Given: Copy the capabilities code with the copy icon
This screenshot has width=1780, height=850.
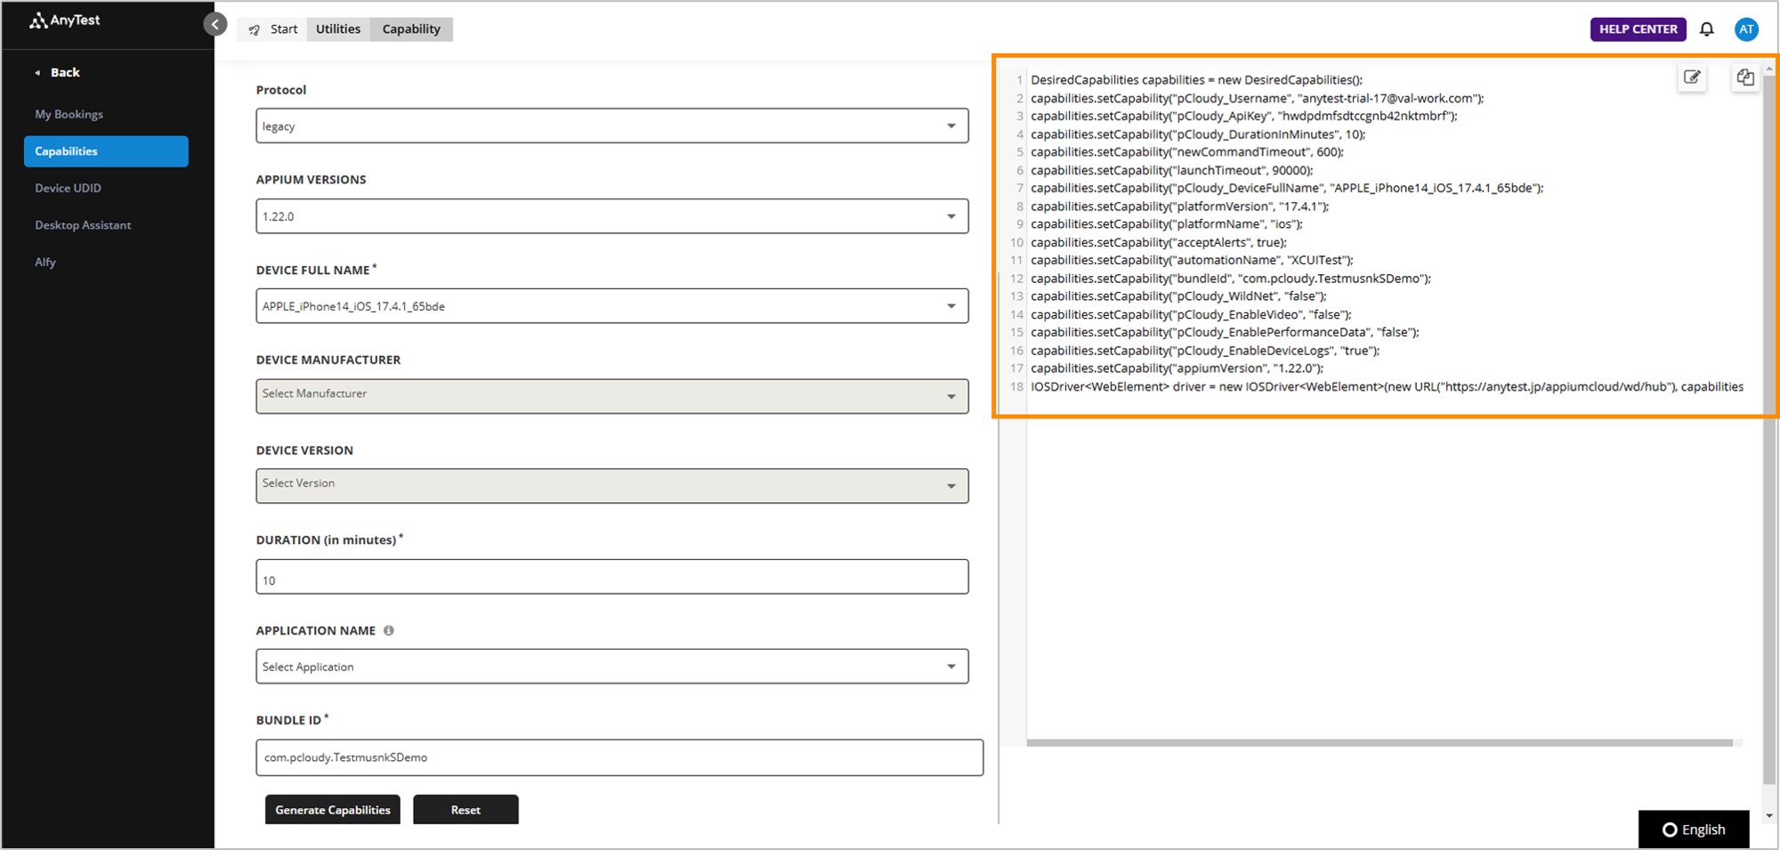Looking at the screenshot, I should (1744, 77).
